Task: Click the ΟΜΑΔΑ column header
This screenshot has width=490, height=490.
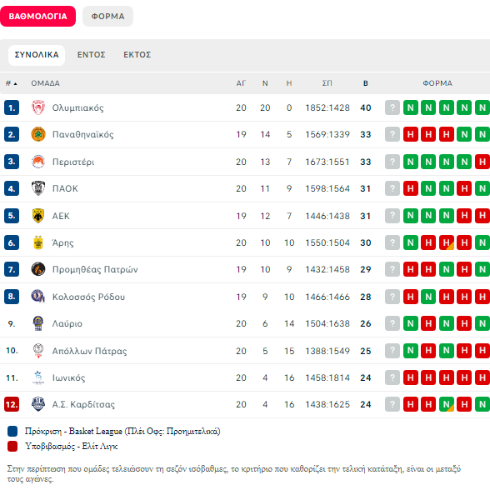Action: [x=45, y=83]
